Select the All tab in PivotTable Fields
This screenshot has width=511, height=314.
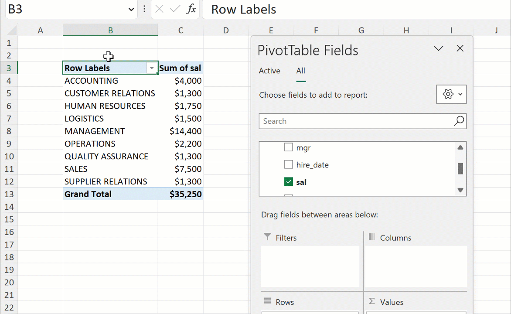(300, 71)
